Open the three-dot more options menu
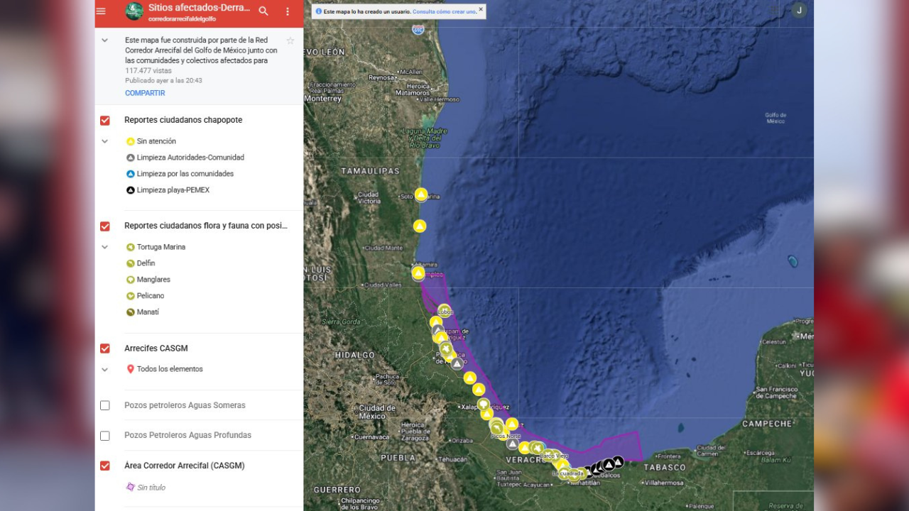909x511 pixels. (288, 11)
